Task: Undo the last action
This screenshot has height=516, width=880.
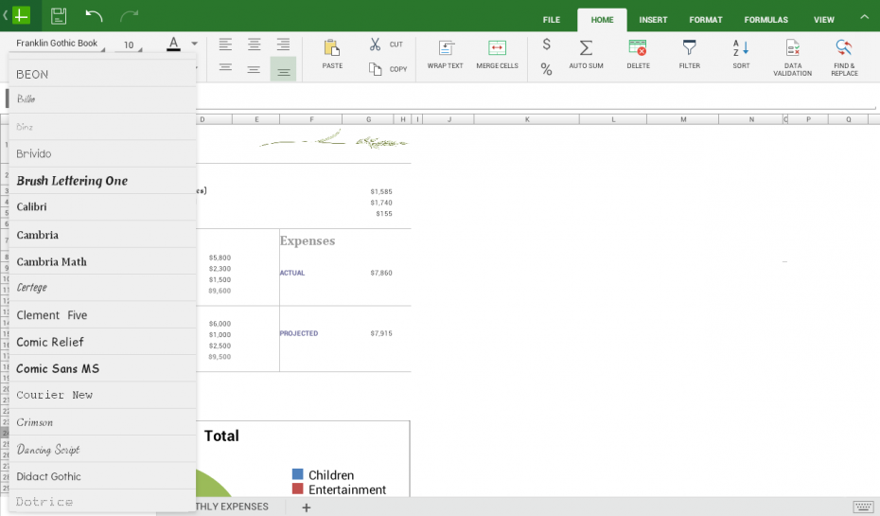Action: [94, 16]
